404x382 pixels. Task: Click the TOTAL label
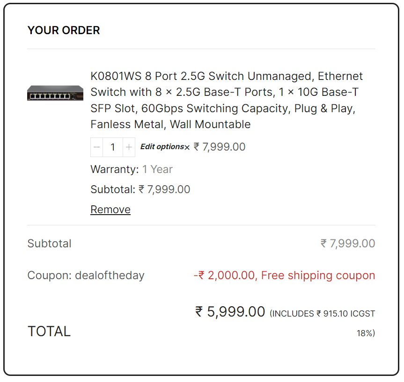coord(49,331)
